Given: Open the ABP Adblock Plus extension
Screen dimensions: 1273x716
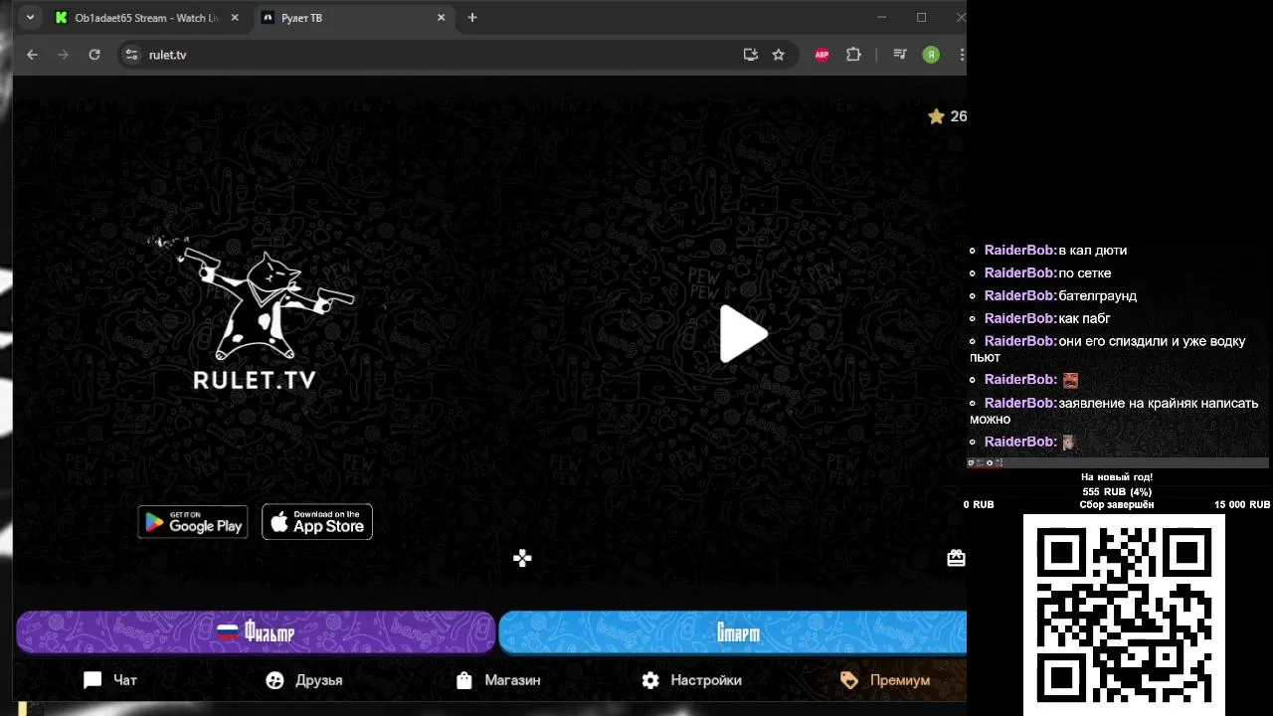Looking at the screenshot, I should 821,55.
